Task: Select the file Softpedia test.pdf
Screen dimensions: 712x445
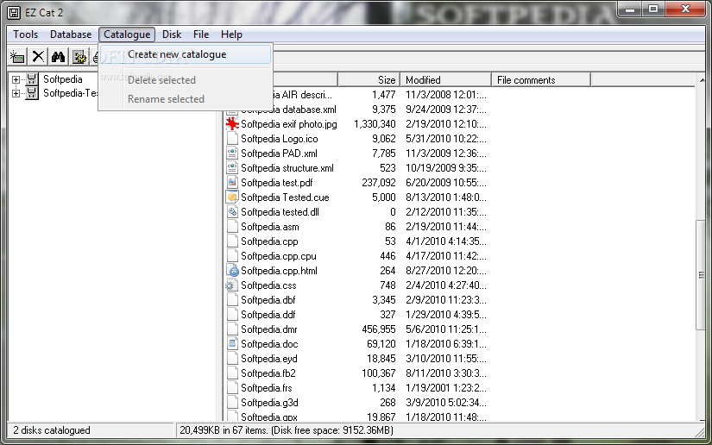Action: (276, 183)
